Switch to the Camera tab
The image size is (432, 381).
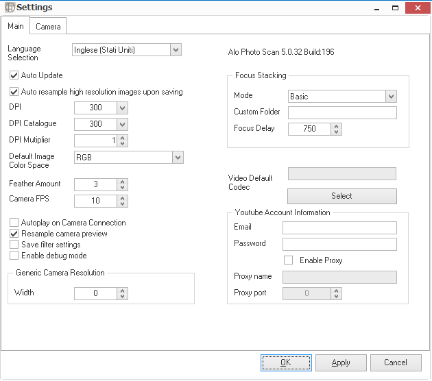48,26
